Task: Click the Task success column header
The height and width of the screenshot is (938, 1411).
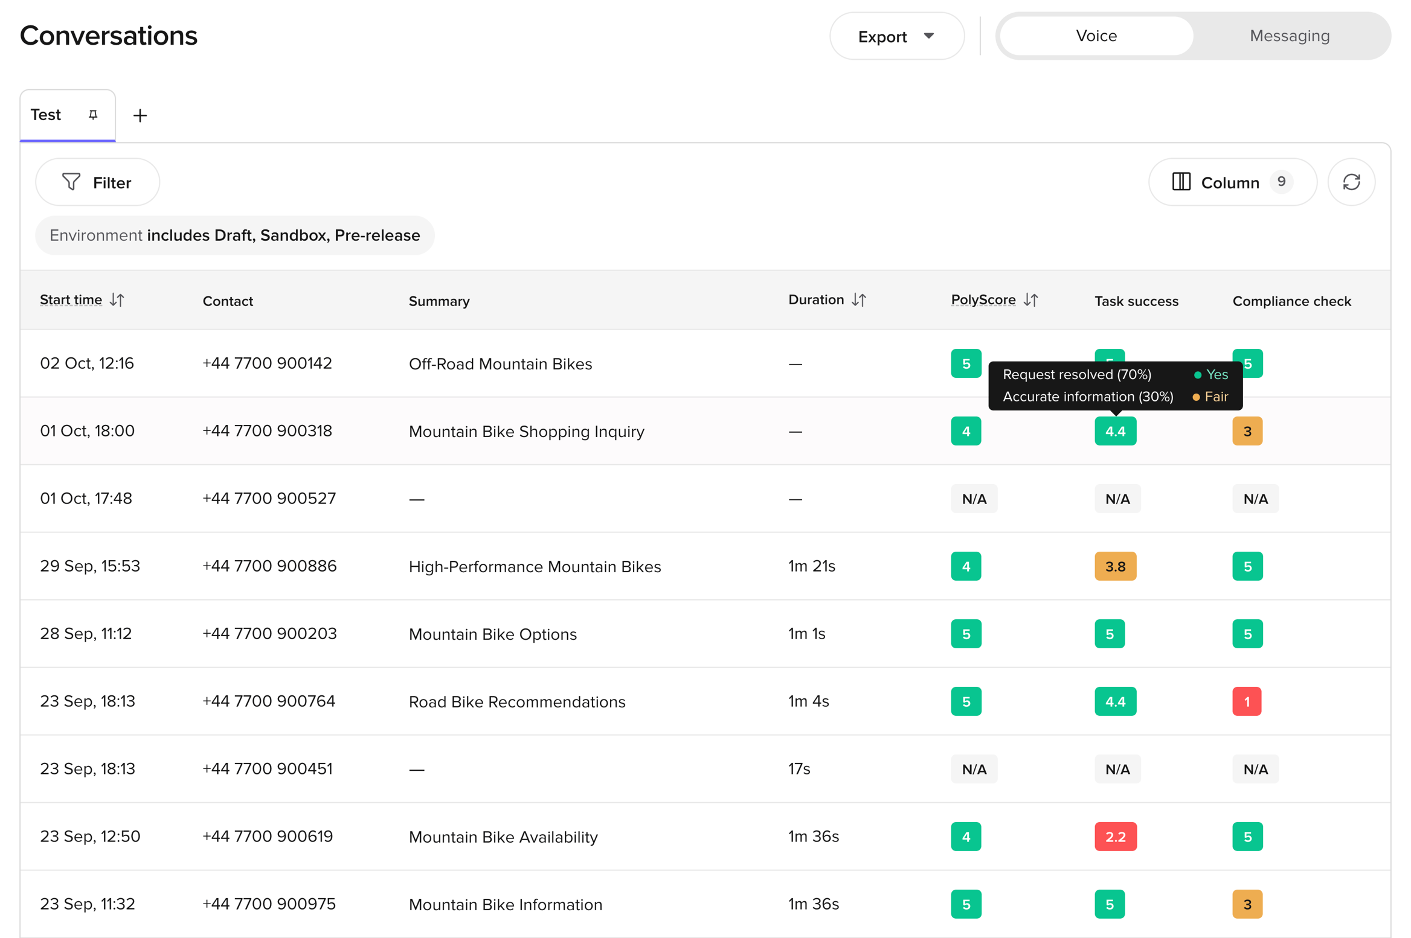Action: pos(1136,301)
